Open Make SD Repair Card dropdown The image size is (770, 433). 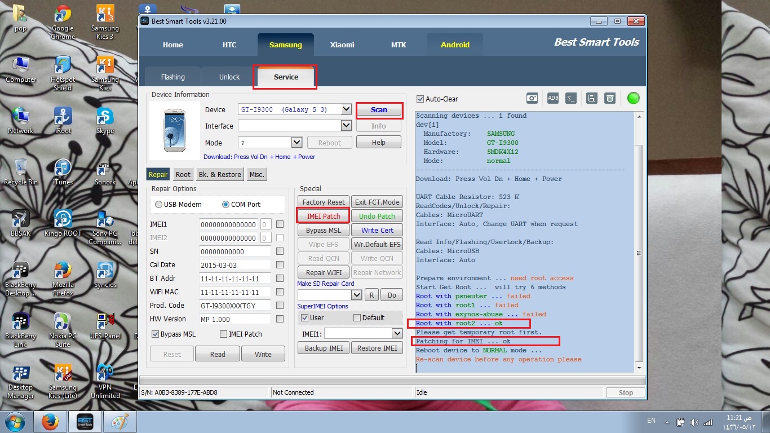coord(356,294)
